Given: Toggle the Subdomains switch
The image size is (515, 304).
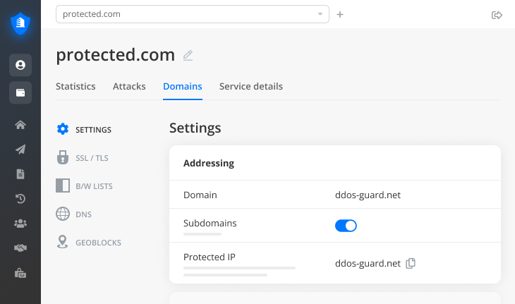Looking at the screenshot, I should pyautogui.click(x=346, y=226).
